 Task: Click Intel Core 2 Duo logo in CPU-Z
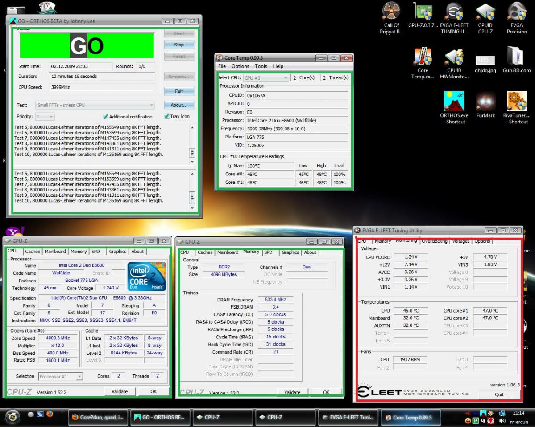[x=147, y=276]
